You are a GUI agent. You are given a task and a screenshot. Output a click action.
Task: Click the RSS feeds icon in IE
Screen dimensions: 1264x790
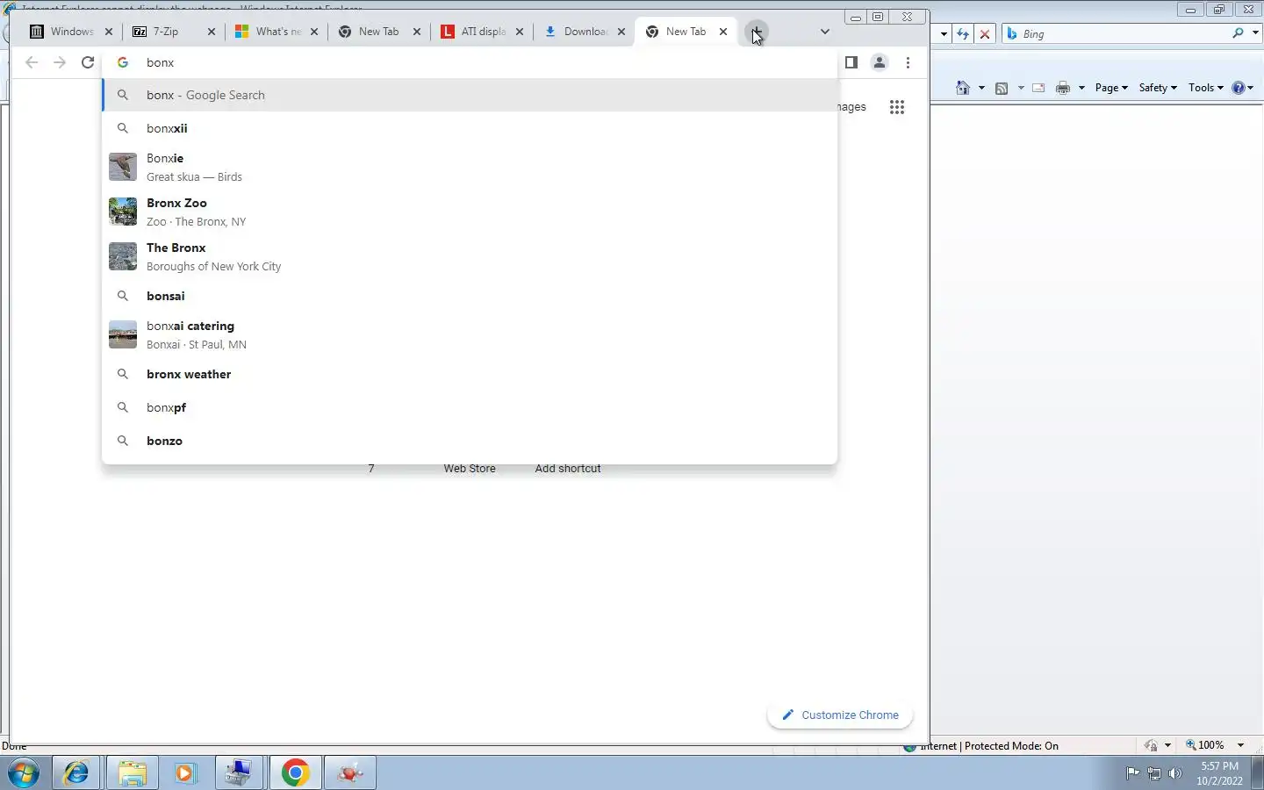tap(1002, 88)
